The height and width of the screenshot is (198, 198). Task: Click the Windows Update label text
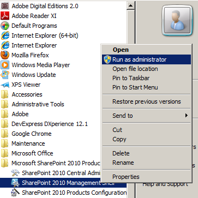point(34,75)
